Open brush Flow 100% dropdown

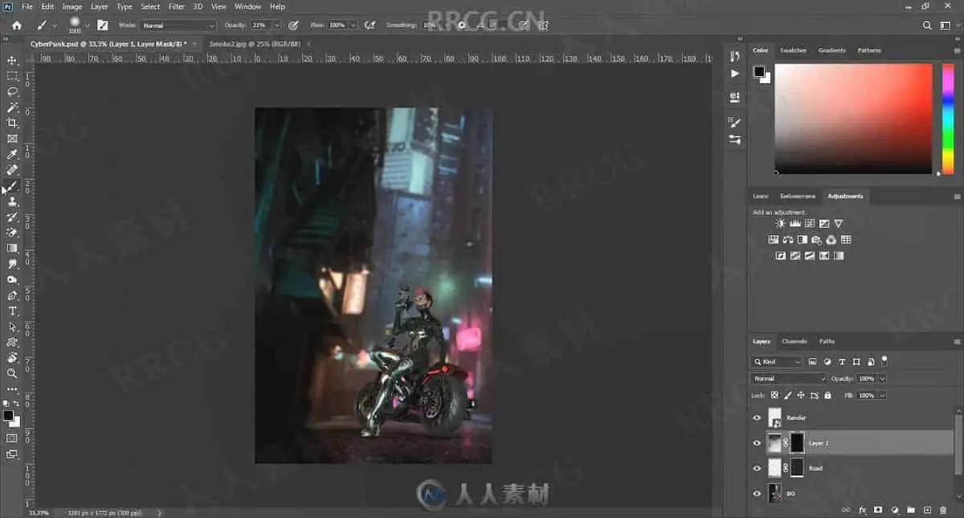click(353, 26)
